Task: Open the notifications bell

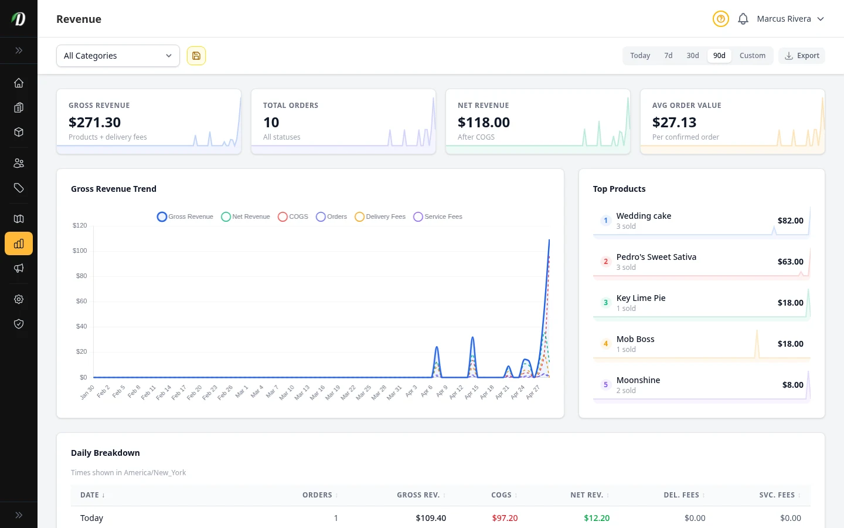Action: point(743,19)
